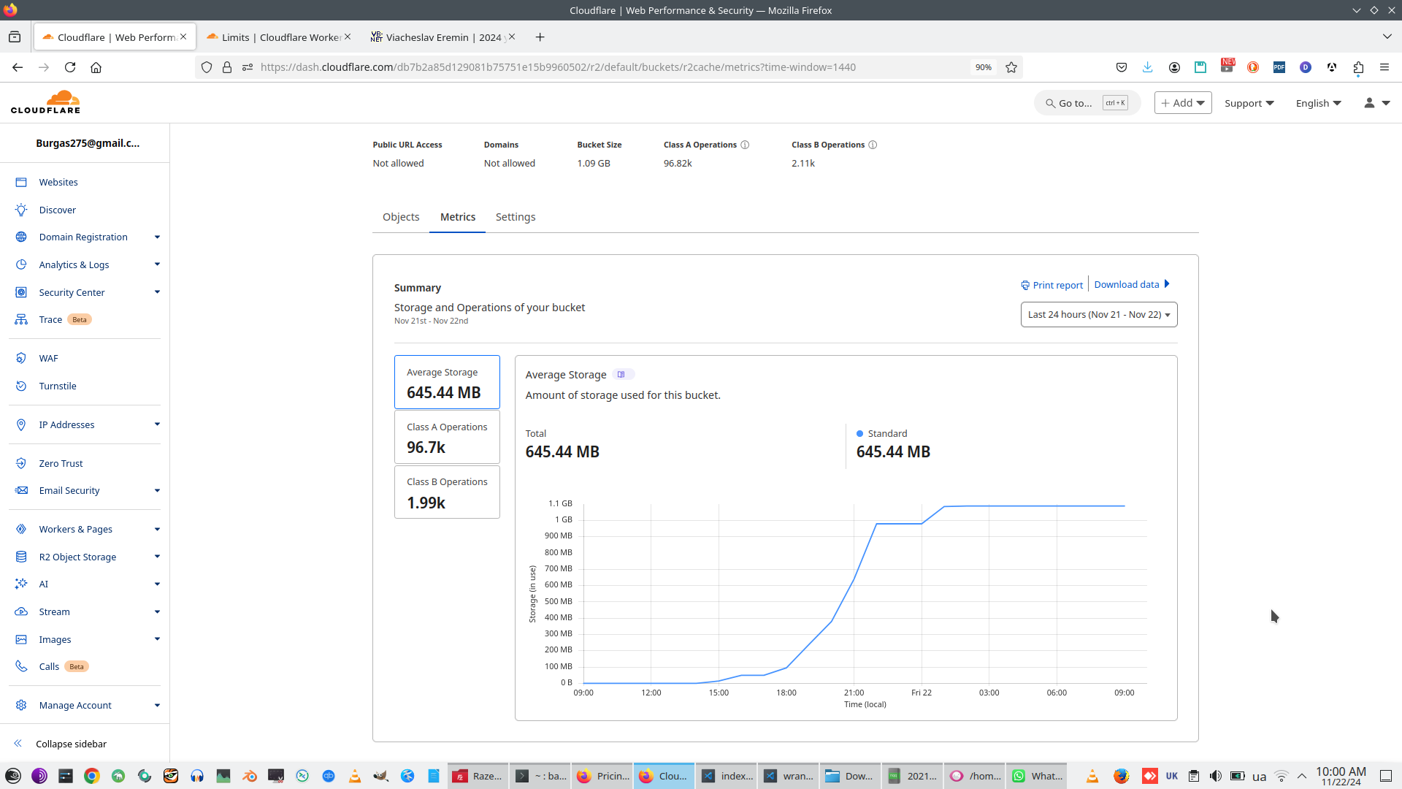
Task: Select the Class B Operations metric card
Action: coord(447,492)
